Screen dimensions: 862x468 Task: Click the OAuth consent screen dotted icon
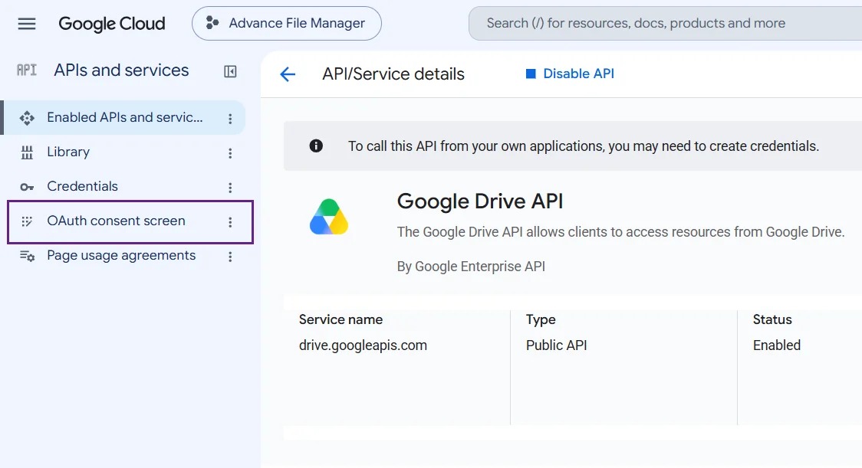27,221
